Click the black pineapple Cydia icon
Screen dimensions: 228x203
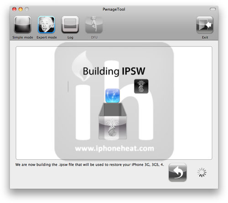pos(141,86)
